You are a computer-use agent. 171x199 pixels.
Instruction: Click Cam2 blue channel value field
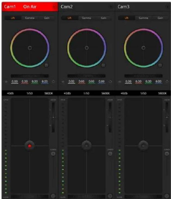(x=101, y=82)
